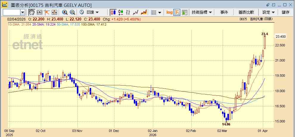Screen dimensions: 295x137
Task: Click the date 02/04/2026 in info bar
Action: tap(16, 19)
